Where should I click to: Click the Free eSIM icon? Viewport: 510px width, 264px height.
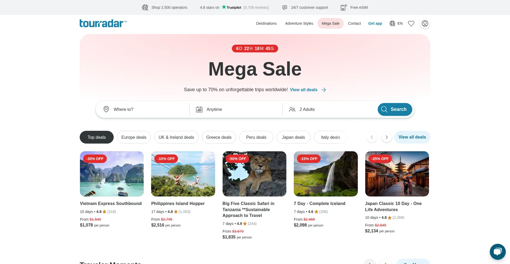(x=344, y=7)
